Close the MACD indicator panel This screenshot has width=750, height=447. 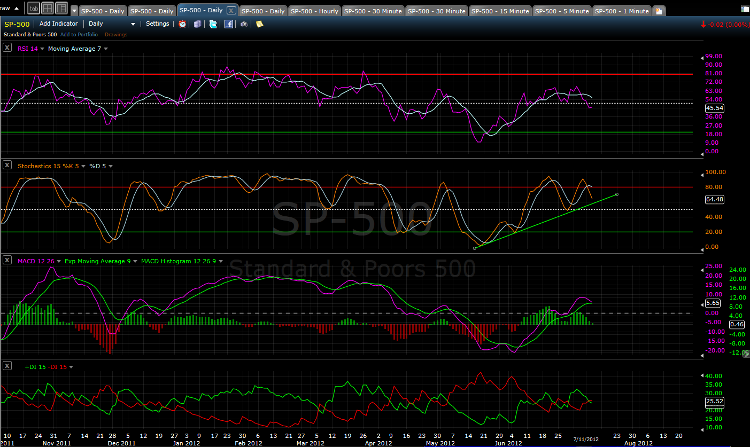[x=7, y=260]
